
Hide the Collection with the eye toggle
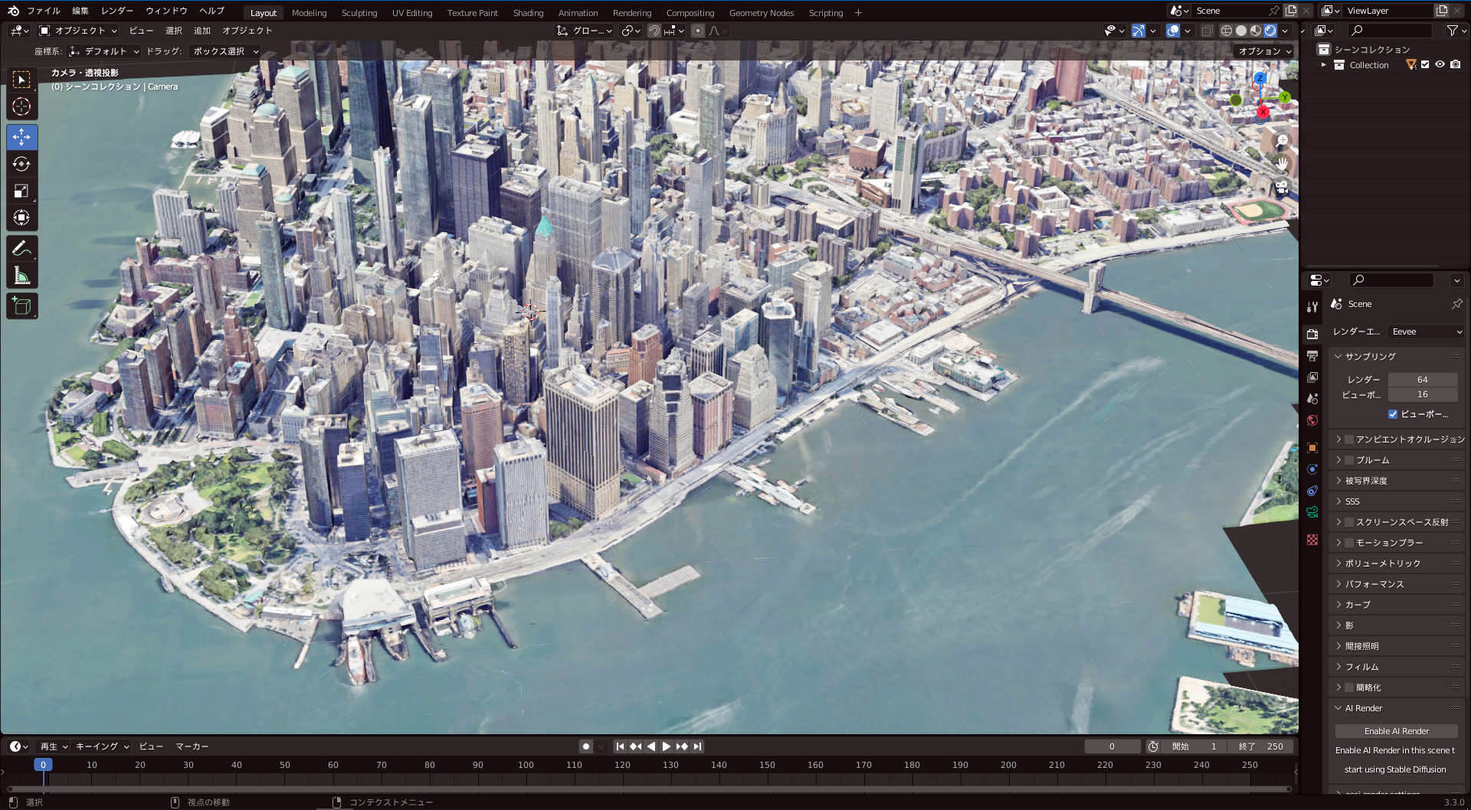pos(1440,65)
